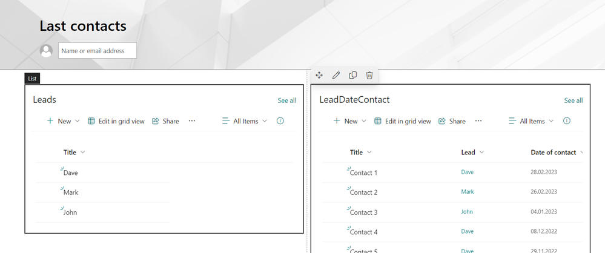This screenshot has width=605, height=253.
Task: Open the info pane in Leads list
Action: (280, 120)
